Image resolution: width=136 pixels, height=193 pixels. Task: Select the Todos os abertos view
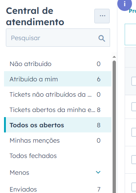tap(58, 125)
